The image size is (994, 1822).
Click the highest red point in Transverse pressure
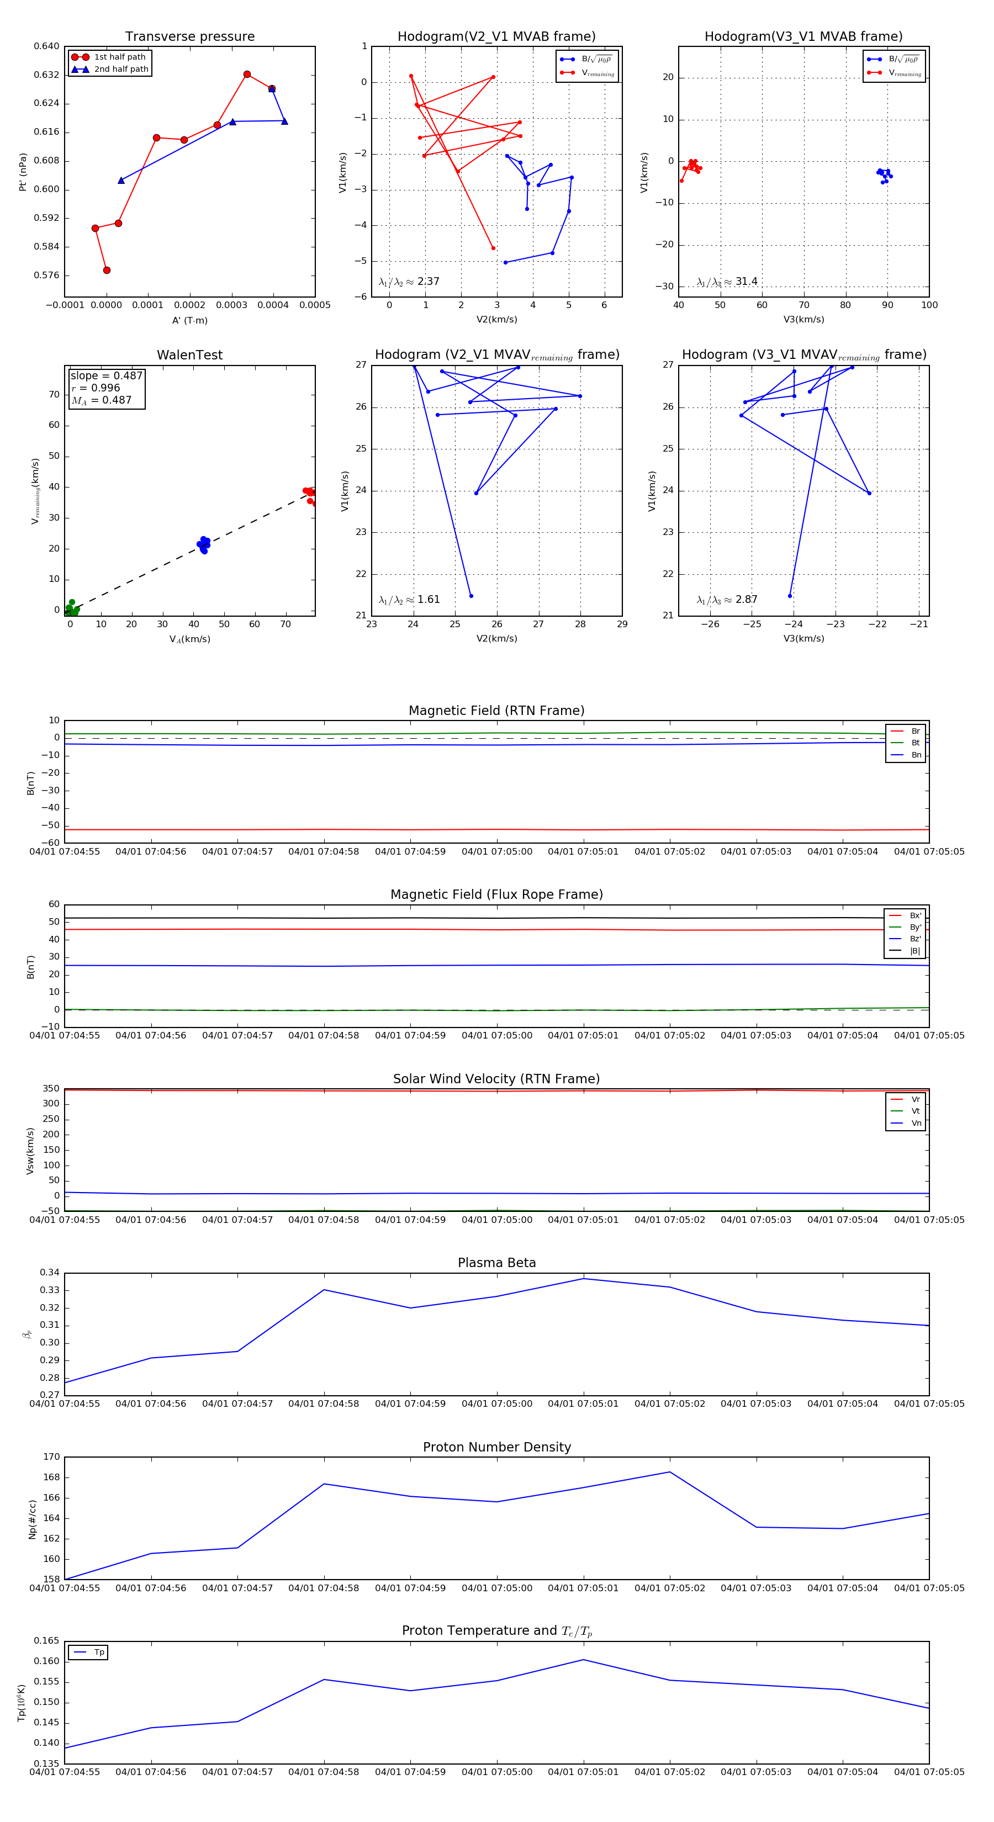pos(247,75)
